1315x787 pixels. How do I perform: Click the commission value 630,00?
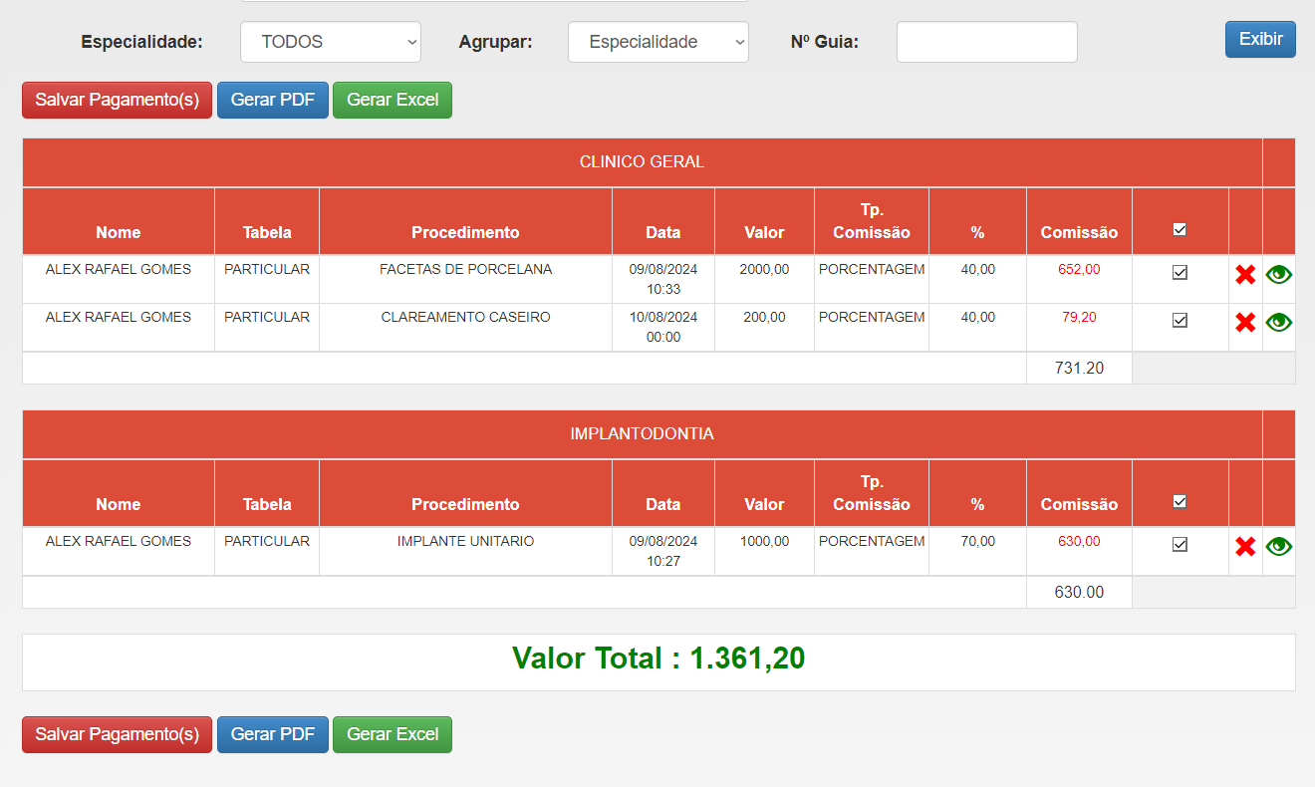(1079, 542)
